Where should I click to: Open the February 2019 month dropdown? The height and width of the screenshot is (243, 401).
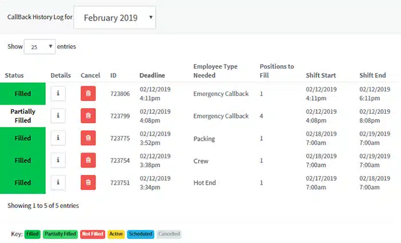[x=115, y=17]
